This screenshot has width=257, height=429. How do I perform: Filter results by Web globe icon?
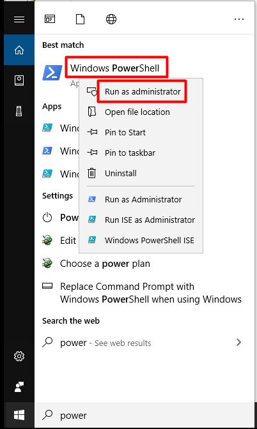(x=111, y=19)
